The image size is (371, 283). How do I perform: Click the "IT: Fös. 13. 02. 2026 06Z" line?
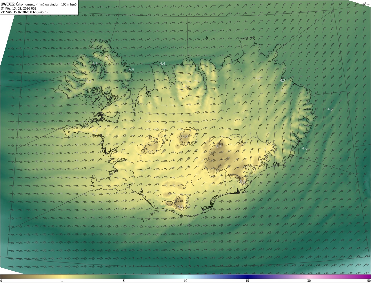pyautogui.click(x=18, y=8)
